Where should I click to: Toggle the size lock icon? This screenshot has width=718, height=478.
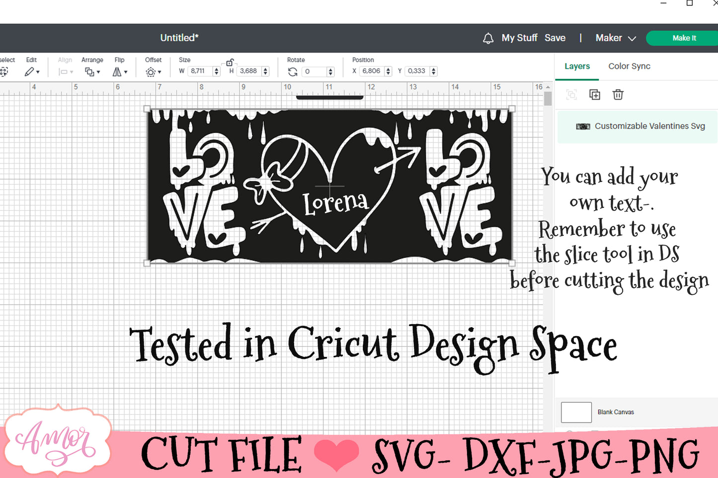click(230, 63)
